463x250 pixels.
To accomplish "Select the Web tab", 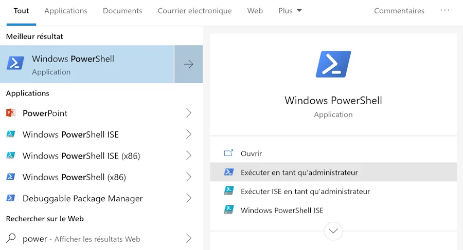I will coord(255,11).
